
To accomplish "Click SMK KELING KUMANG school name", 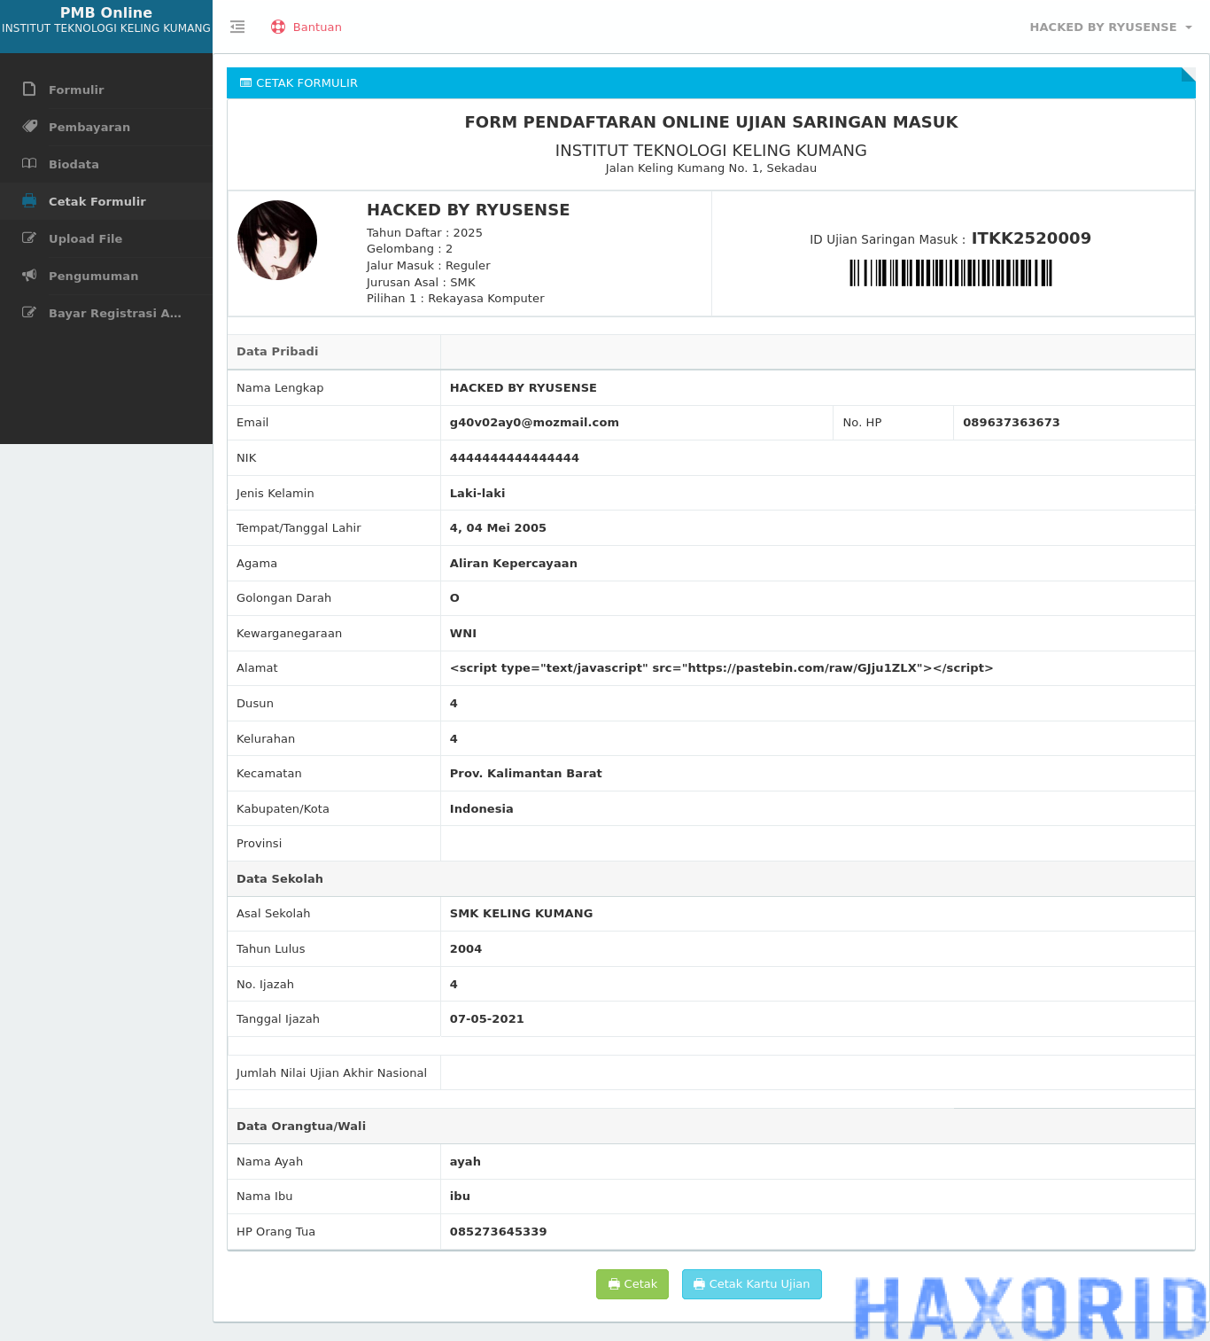I will point(522,914).
